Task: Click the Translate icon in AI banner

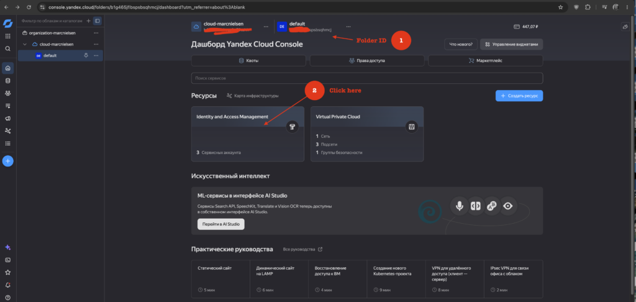Action: 492,206
